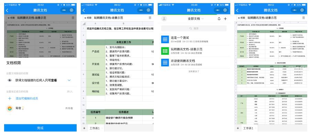Select 本周主要工作 header cell
Viewport: 311px width, 137px height.
pyautogui.click(x=123, y=42)
